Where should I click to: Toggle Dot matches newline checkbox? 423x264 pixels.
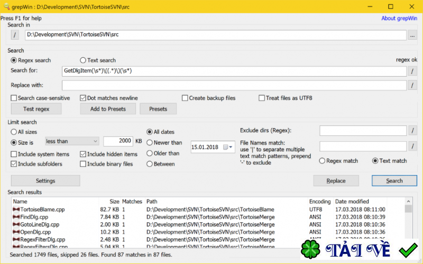click(x=83, y=98)
